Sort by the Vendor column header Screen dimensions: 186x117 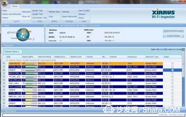tap(93, 57)
